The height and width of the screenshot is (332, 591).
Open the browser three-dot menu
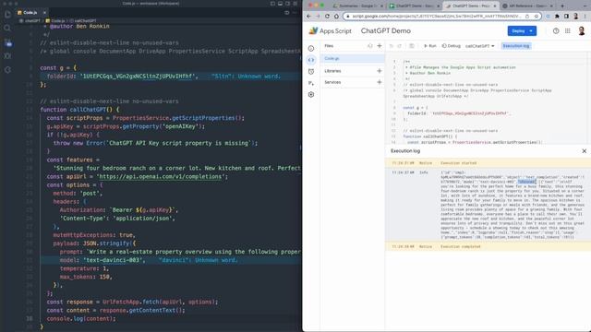(x=585, y=17)
